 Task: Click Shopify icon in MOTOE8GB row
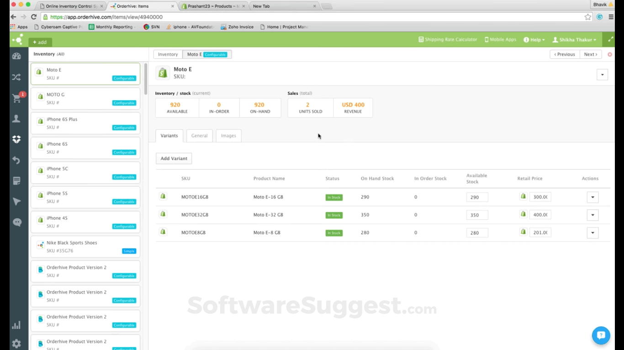[x=163, y=232]
